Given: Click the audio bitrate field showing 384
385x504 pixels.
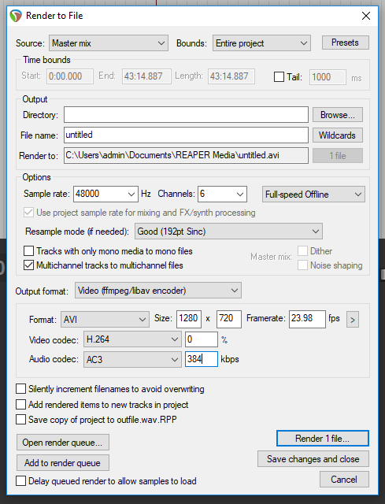Looking at the screenshot, I should tap(202, 359).
